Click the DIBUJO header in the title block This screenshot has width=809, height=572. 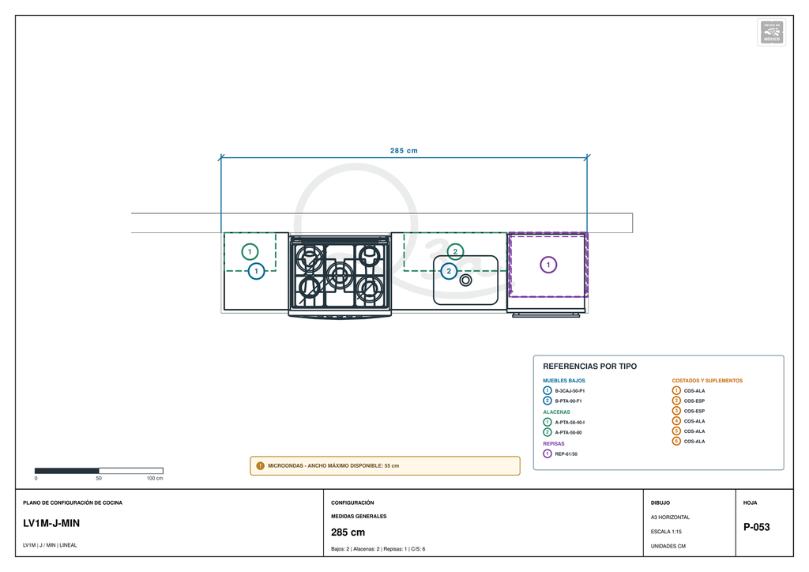click(x=660, y=503)
